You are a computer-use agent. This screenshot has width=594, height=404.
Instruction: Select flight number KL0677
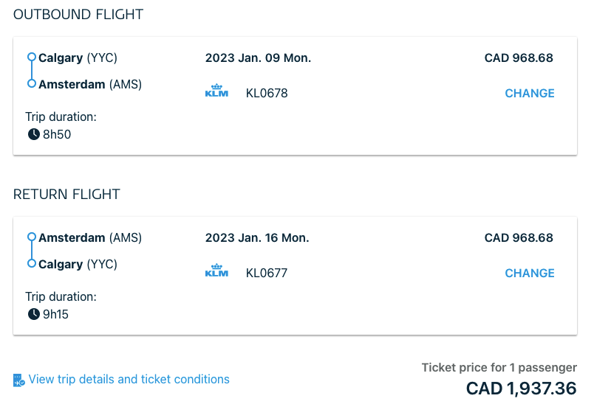pyautogui.click(x=267, y=274)
